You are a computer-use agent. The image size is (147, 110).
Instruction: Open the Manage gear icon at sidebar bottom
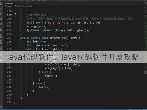[x=1, y=107]
